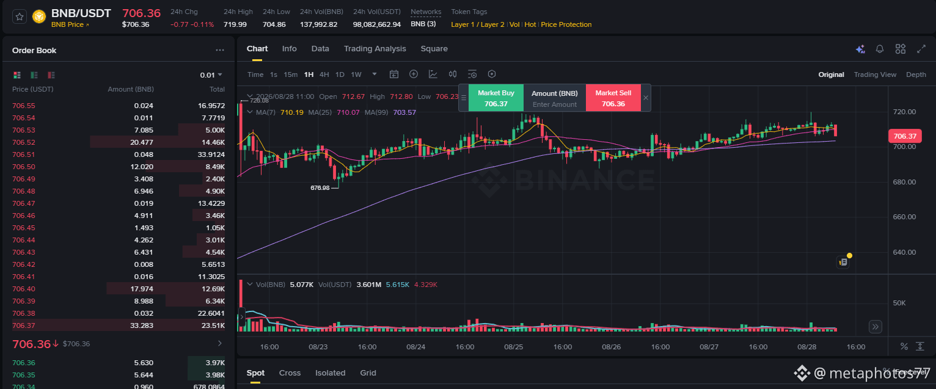936x389 pixels.
Task: Open the BNB Price link
Action: (70, 24)
